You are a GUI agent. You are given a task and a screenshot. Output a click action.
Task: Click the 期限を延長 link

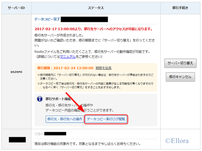(x=103, y=68)
